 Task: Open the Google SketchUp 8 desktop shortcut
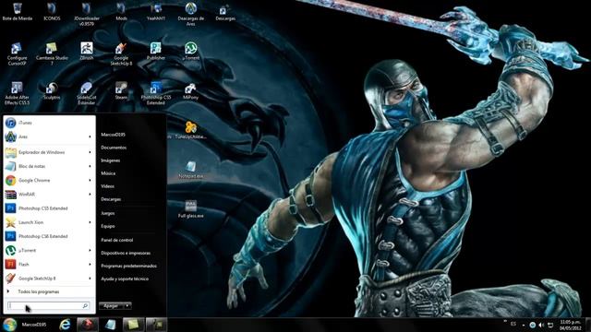click(121, 54)
